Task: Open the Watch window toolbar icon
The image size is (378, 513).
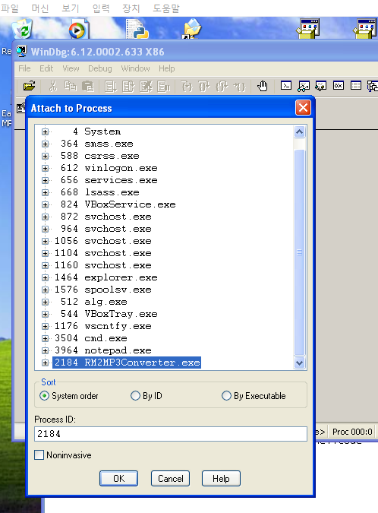Action: click(304, 86)
